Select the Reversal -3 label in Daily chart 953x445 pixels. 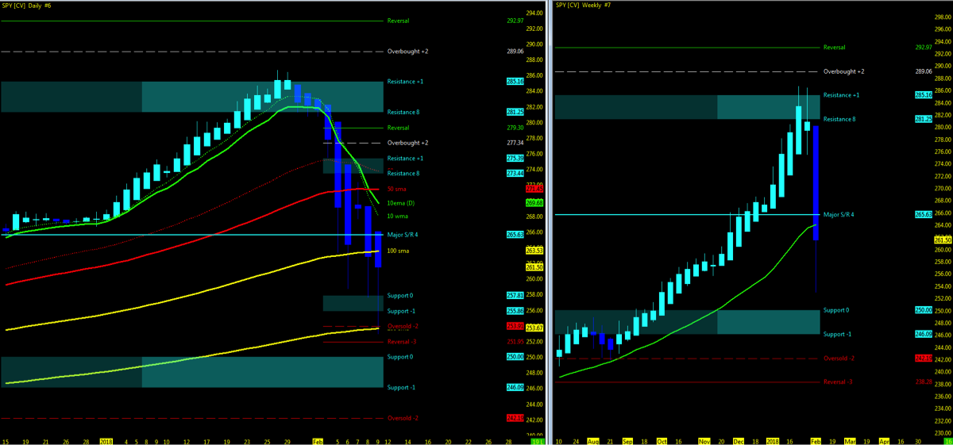pos(401,341)
